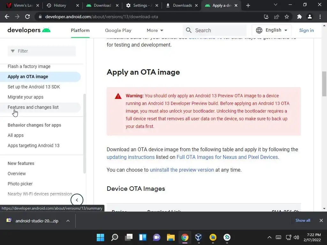Open Flash a factory image page

click(29, 66)
